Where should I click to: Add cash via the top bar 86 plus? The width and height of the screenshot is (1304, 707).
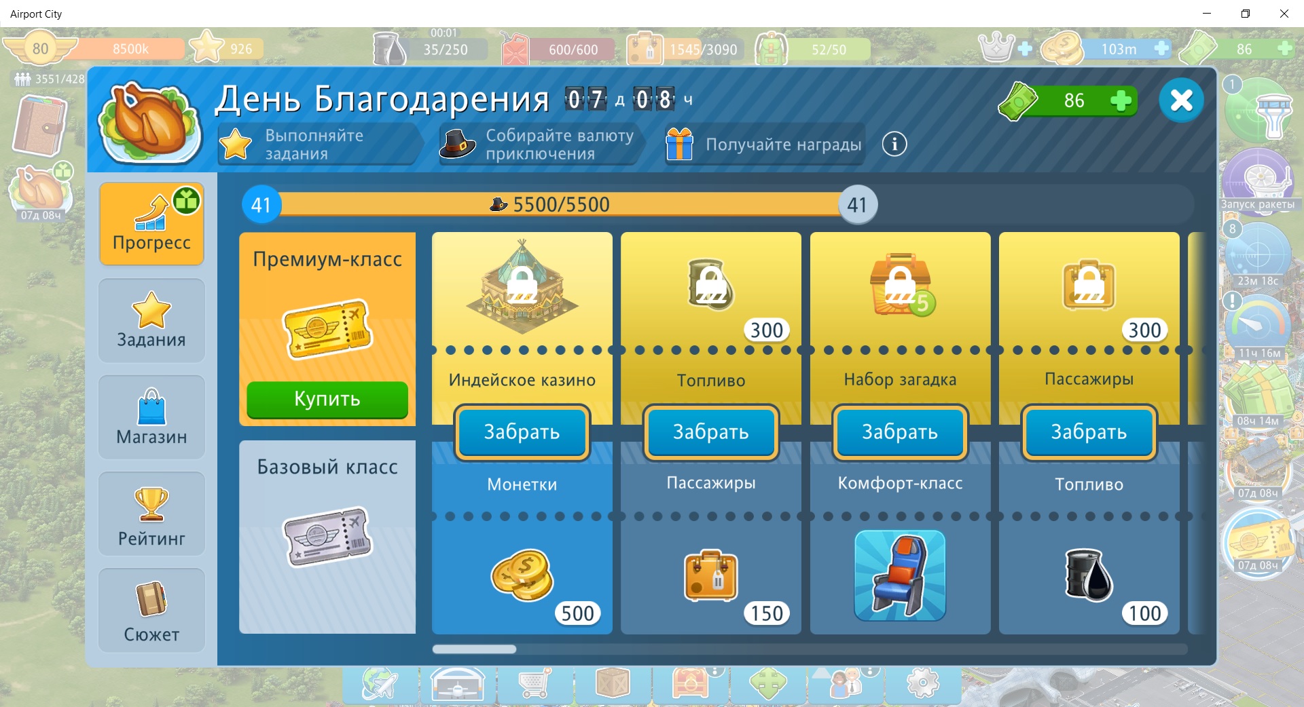pyautogui.click(x=1284, y=49)
